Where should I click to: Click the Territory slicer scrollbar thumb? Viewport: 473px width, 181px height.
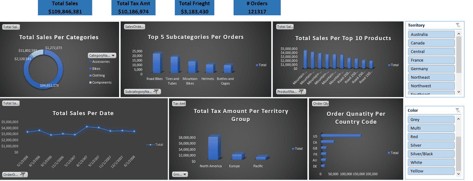click(459, 54)
